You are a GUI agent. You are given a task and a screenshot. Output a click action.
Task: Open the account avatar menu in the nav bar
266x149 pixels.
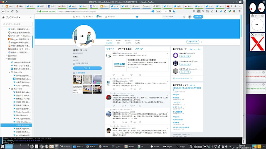190,17
